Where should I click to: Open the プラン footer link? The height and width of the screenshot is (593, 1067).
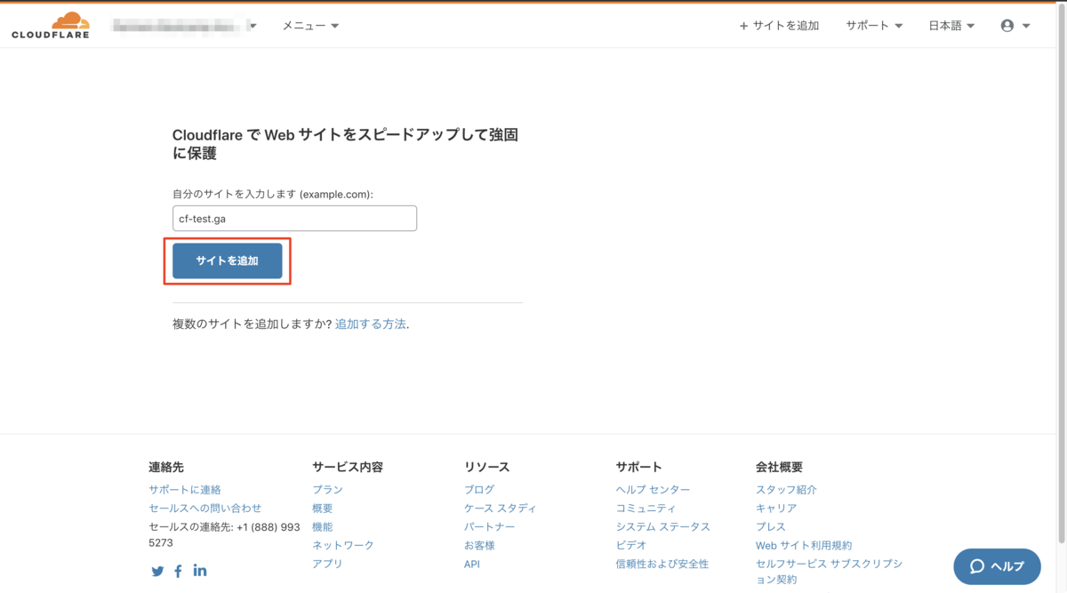tap(327, 490)
